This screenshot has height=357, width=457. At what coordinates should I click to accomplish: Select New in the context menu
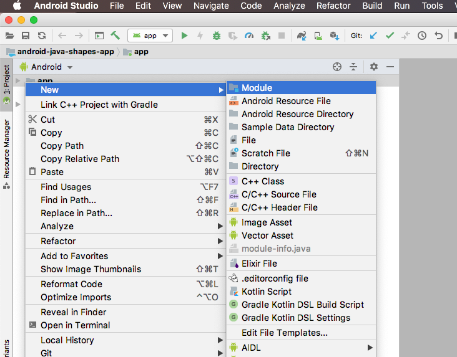[125, 90]
